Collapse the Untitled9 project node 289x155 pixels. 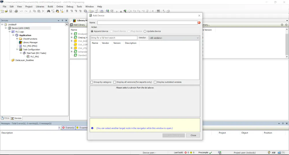pyautogui.click(x=2, y=24)
